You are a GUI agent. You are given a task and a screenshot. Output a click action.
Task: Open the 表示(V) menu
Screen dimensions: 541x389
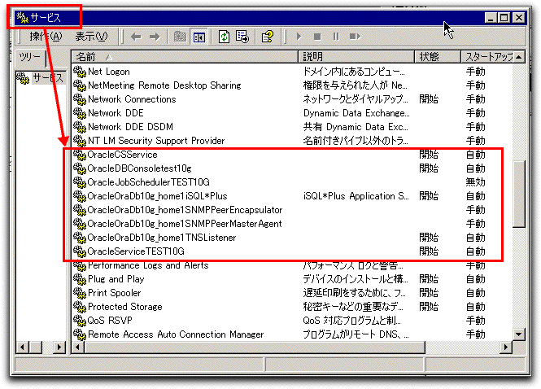(91, 37)
